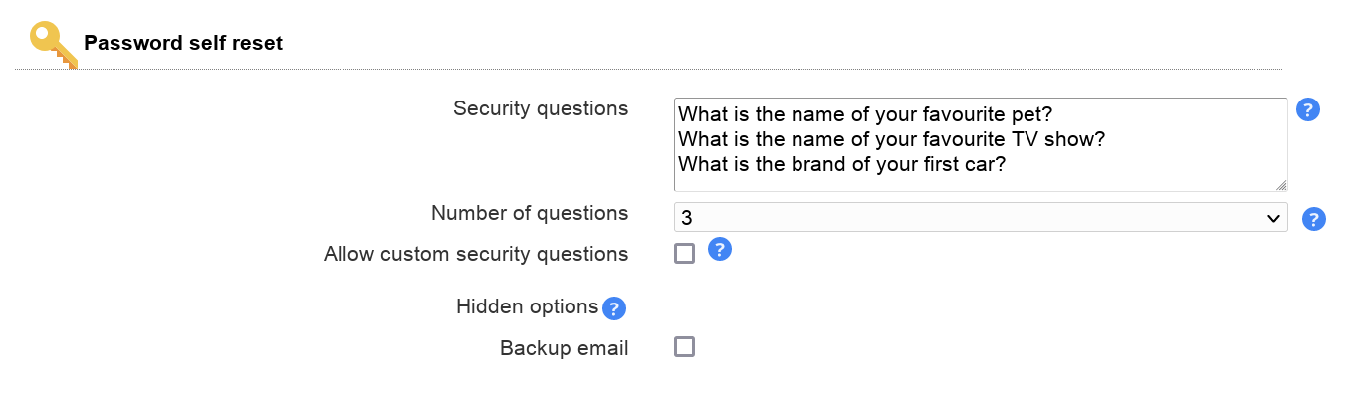Click the Hidden options label
The image size is (1370, 405).
point(527,306)
